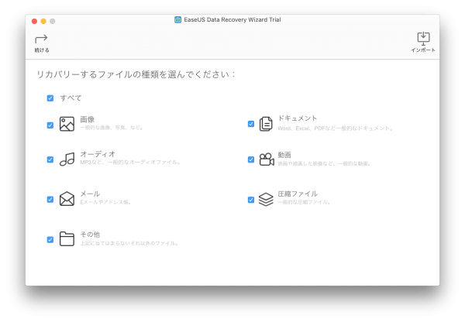Click the ドキュメント document icon

click(x=266, y=124)
